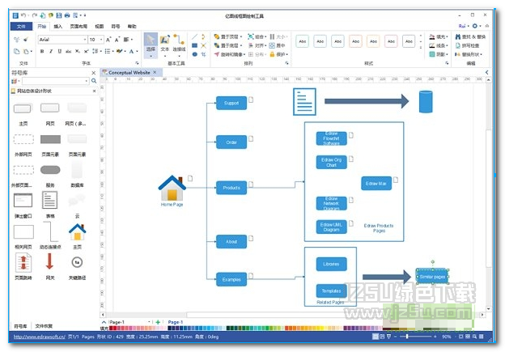
Task: Click the save icon in quick access toolbar
Action: [59, 15]
